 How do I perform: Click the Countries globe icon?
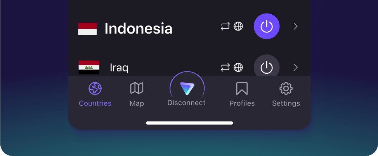click(x=95, y=88)
